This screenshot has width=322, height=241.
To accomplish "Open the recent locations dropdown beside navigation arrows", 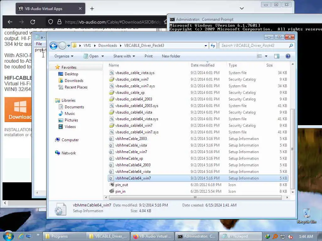I will (69, 46).
